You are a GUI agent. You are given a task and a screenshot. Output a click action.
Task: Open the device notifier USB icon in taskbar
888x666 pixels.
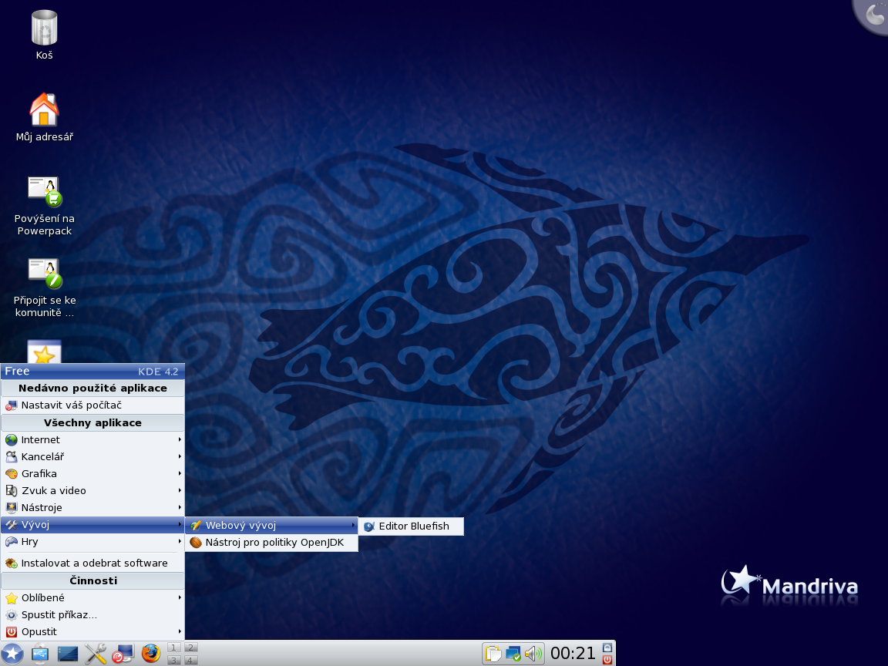[x=40, y=654]
